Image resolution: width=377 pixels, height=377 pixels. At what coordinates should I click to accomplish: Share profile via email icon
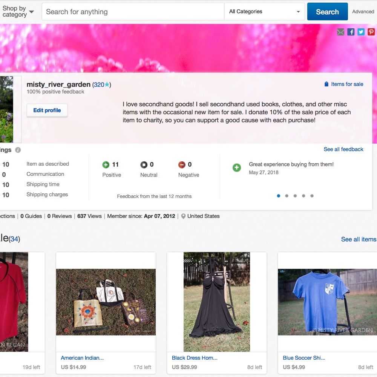(340, 32)
